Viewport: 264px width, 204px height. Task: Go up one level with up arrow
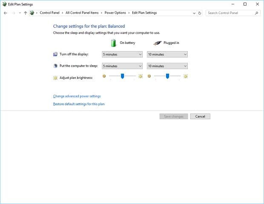pos(26,13)
